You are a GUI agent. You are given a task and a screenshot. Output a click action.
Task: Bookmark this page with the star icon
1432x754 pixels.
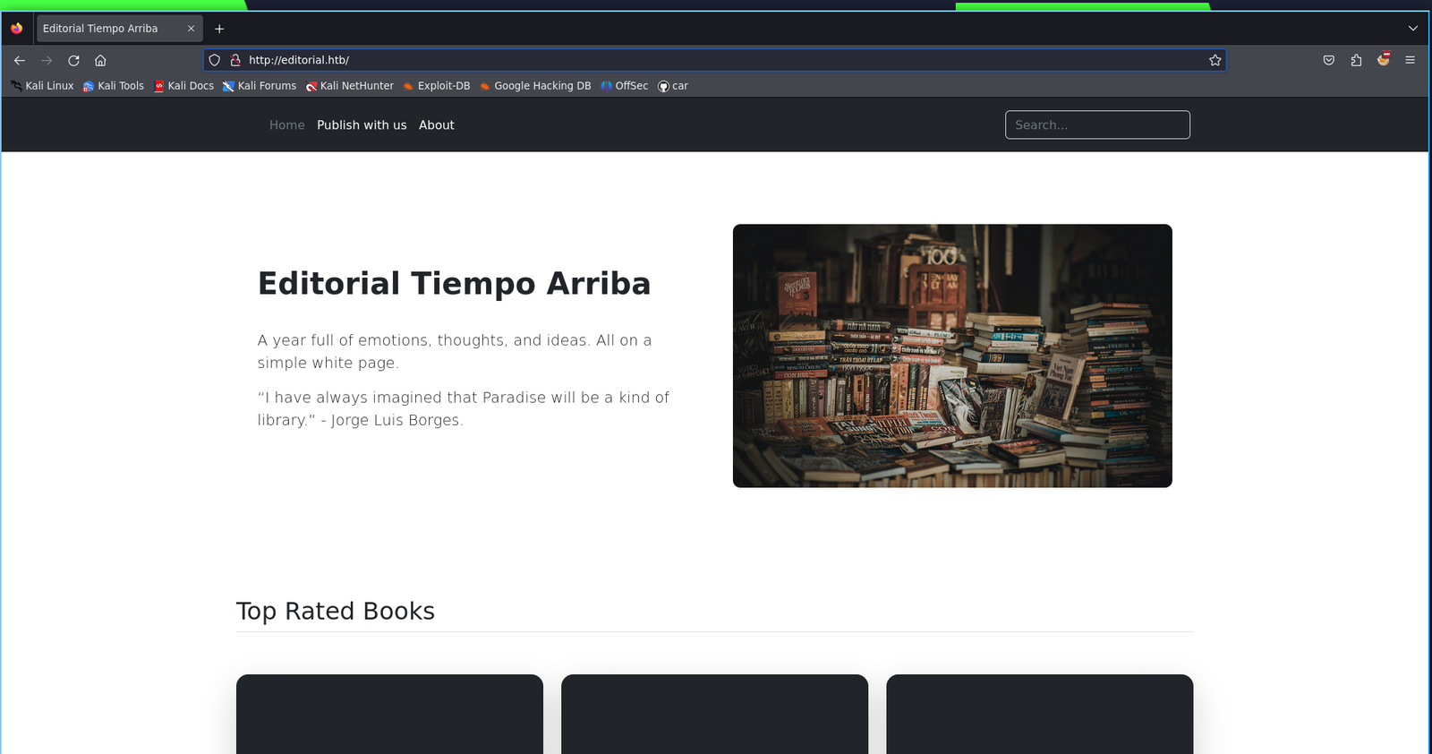point(1215,60)
